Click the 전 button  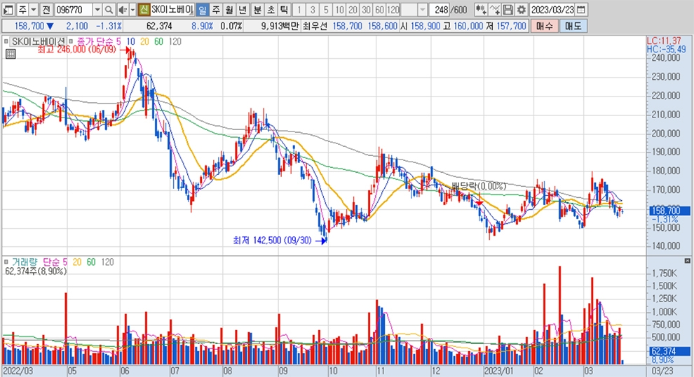pos(46,9)
